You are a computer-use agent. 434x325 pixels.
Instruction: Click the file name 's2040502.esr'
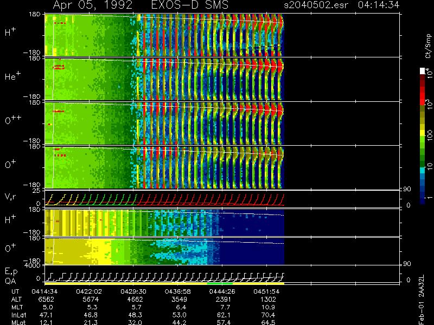[316, 5]
